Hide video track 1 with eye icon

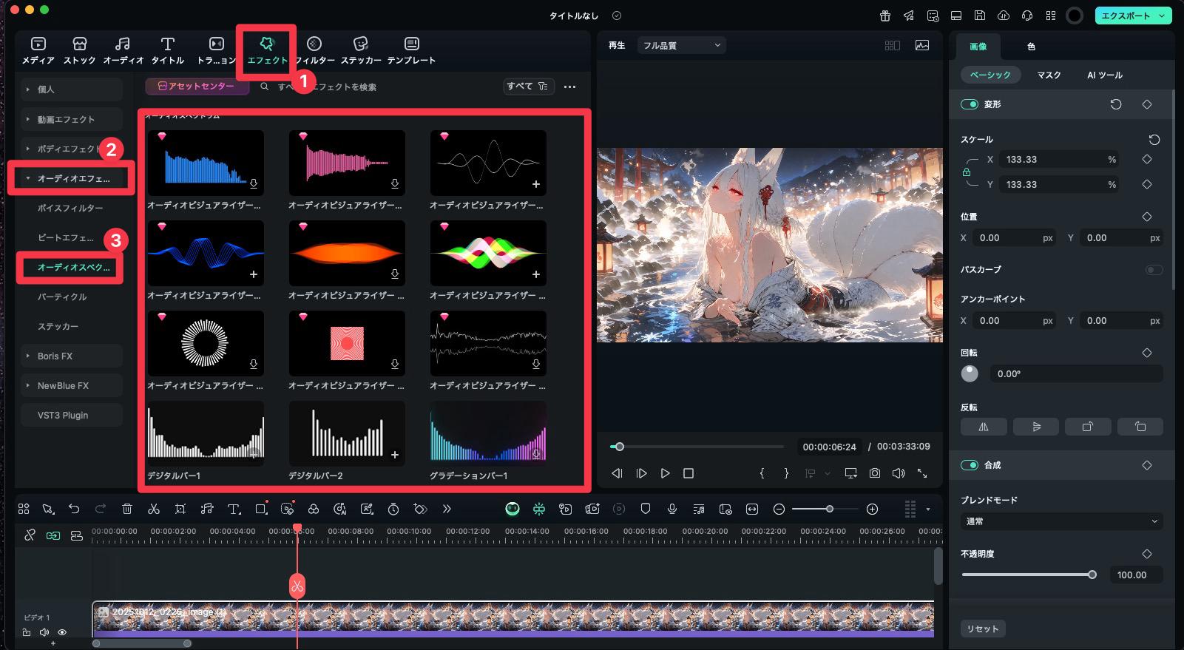[x=62, y=632]
